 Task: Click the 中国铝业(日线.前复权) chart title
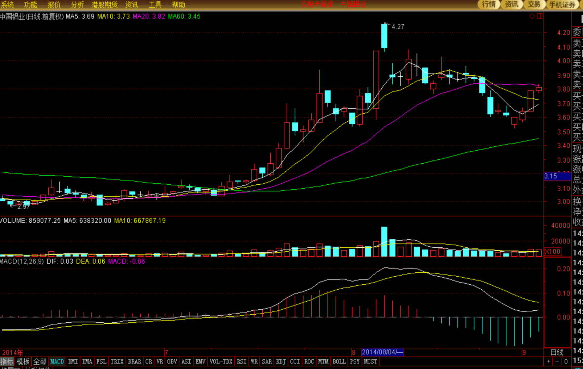[x=32, y=16]
